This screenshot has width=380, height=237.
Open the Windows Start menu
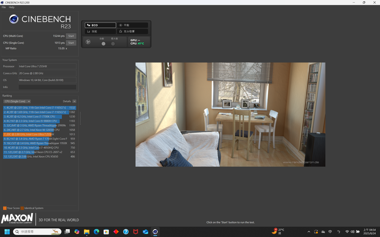click(7, 232)
